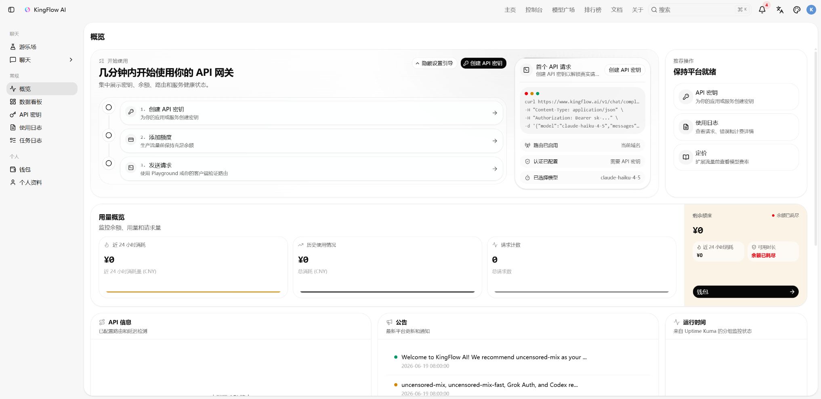The image size is (821, 399).
Task: Click file icon in recommended 使用日志 card
Action: 686,127
